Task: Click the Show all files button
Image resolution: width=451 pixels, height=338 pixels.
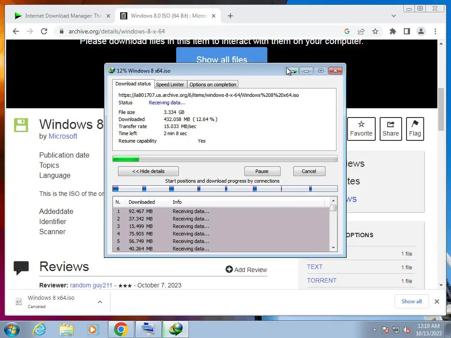Action: click(x=222, y=56)
